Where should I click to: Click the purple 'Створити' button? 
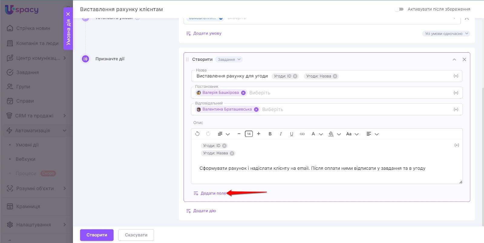[x=96, y=235]
